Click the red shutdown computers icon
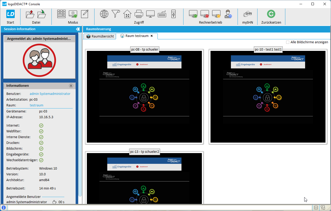Image resolution: width=331 pixels, height=211 pixels. pyautogui.click(x=205, y=14)
